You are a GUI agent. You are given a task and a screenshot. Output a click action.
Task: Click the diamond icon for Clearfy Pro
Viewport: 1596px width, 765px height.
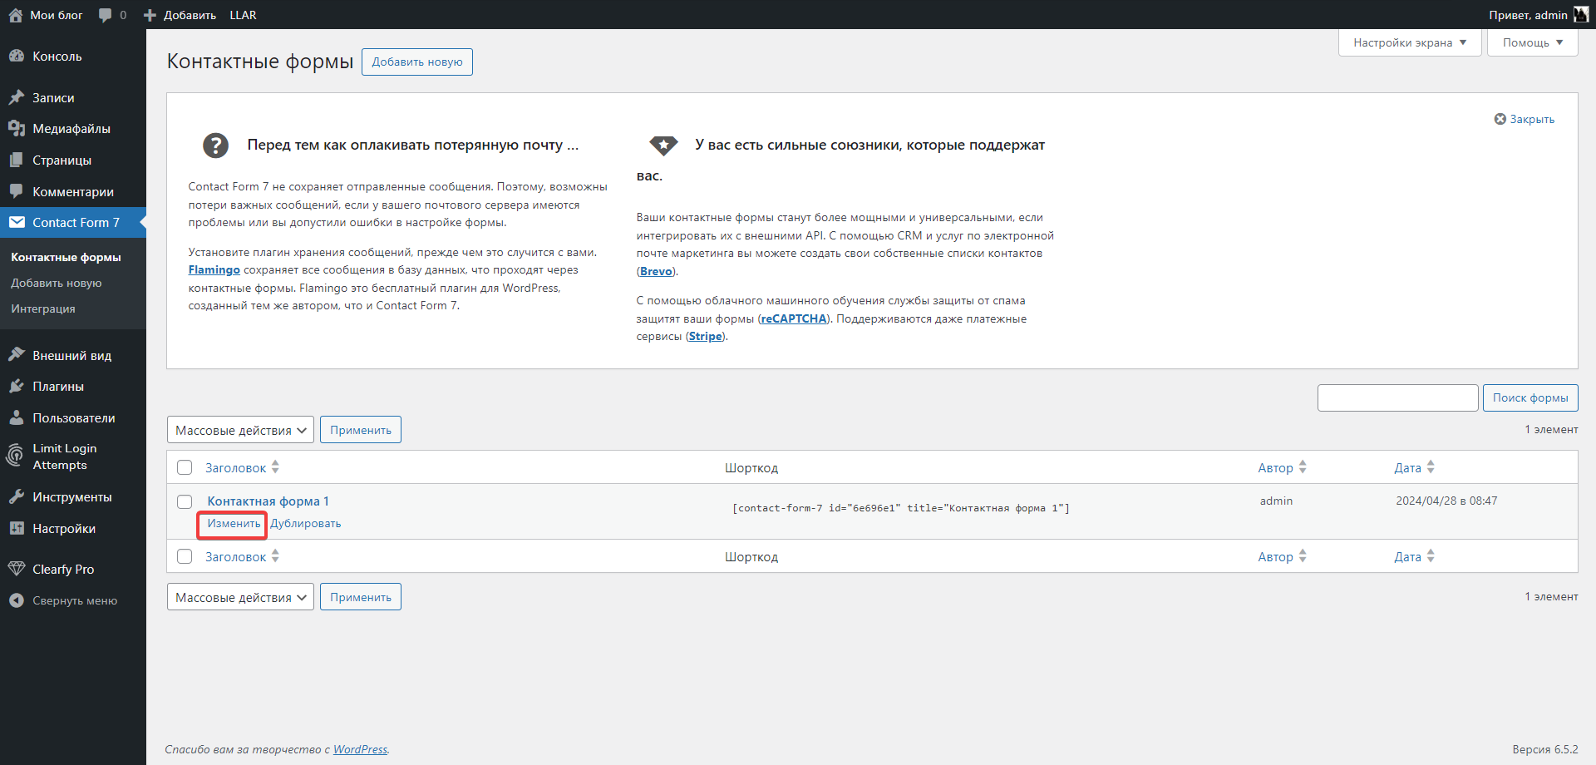[x=17, y=569]
